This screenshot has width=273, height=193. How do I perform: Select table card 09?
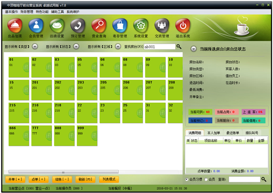click(x=155, y=67)
